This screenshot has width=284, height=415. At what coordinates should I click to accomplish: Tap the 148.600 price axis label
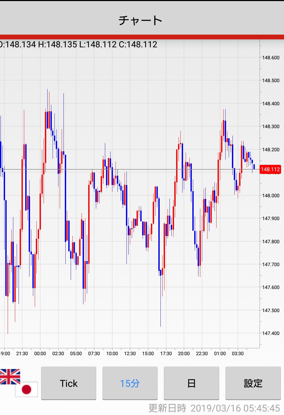pyautogui.click(x=271, y=58)
